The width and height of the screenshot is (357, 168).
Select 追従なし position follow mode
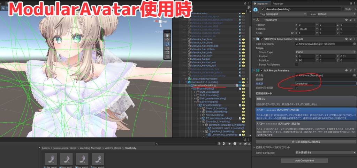tap(306, 101)
